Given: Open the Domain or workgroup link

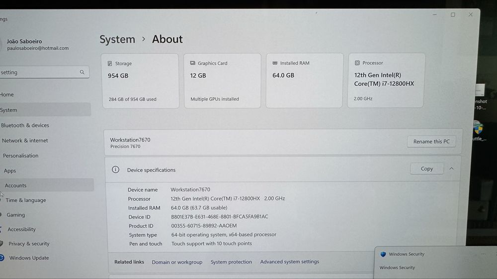Looking at the screenshot, I should coord(177,262).
